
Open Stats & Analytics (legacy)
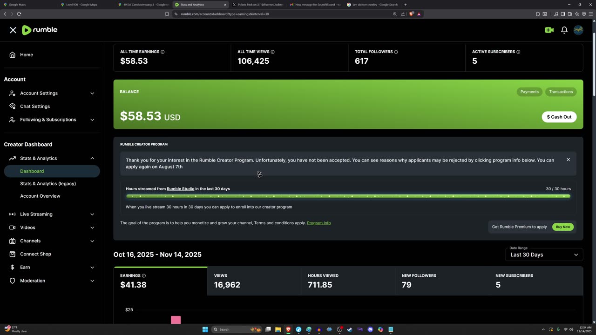pos(48,183)
